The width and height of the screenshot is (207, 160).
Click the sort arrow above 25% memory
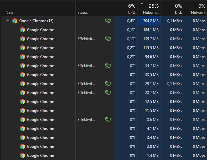click(x=142, y=4)
